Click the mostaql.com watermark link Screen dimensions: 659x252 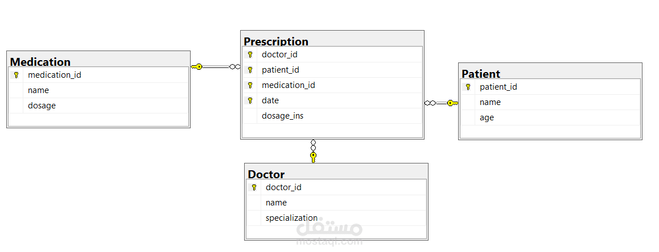(329, 242)
